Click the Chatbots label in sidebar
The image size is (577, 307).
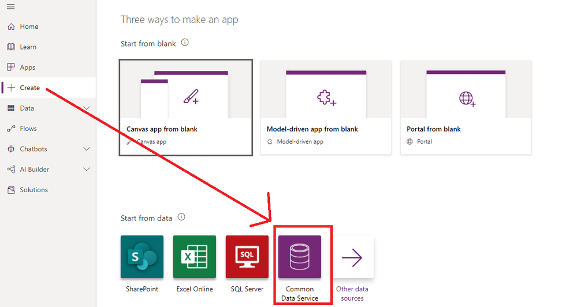click(33, 149)
